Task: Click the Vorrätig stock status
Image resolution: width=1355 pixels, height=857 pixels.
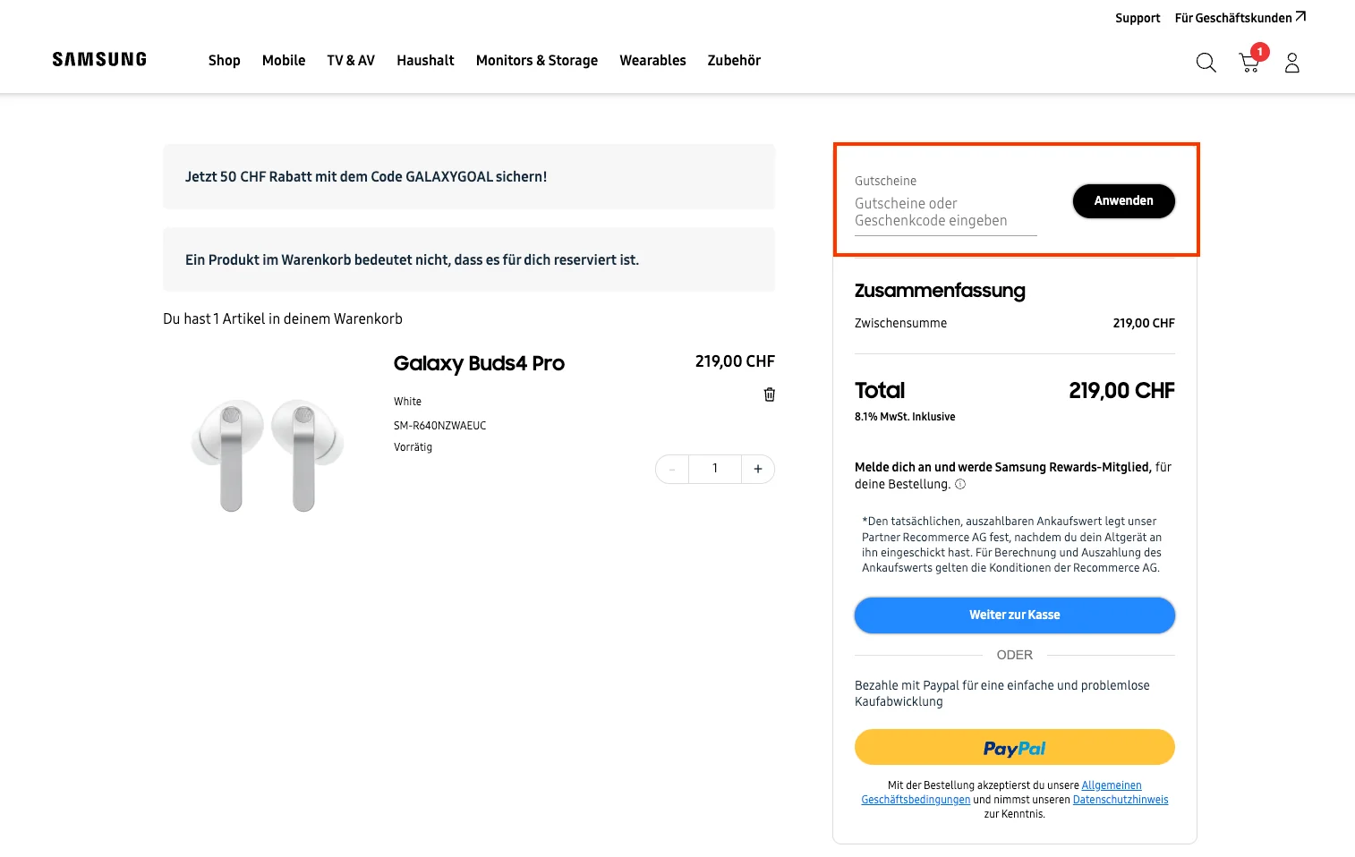Action: [413, 447]
